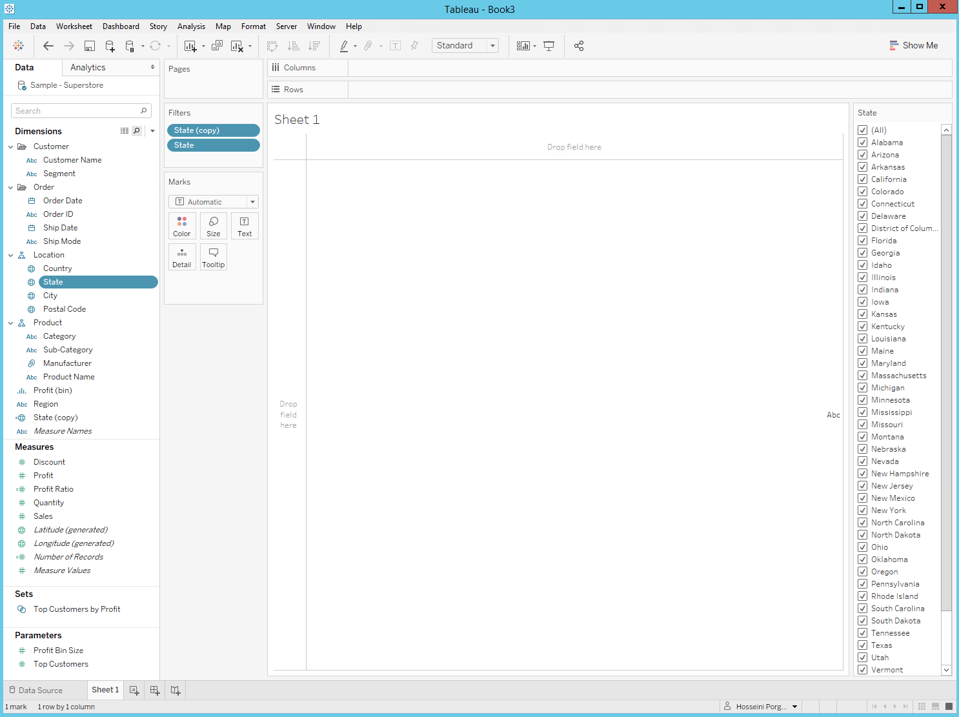Uncheck Alabama in the State filter
This screenshot has width=959, height=717.
pyautogui.click(x=862, y=142)
